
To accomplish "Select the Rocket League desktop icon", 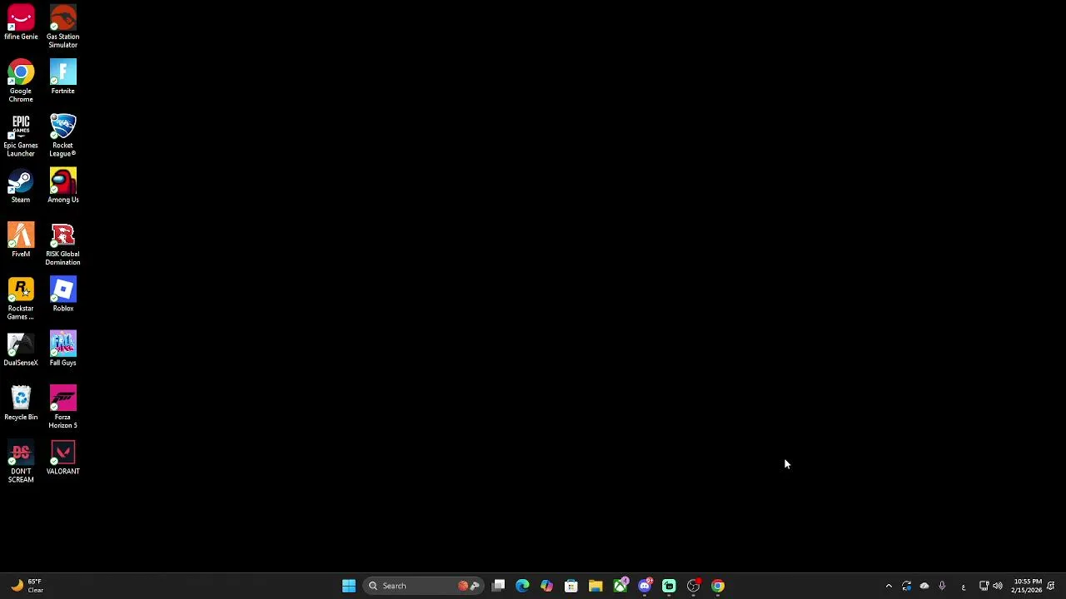I will tap(62, 135).
